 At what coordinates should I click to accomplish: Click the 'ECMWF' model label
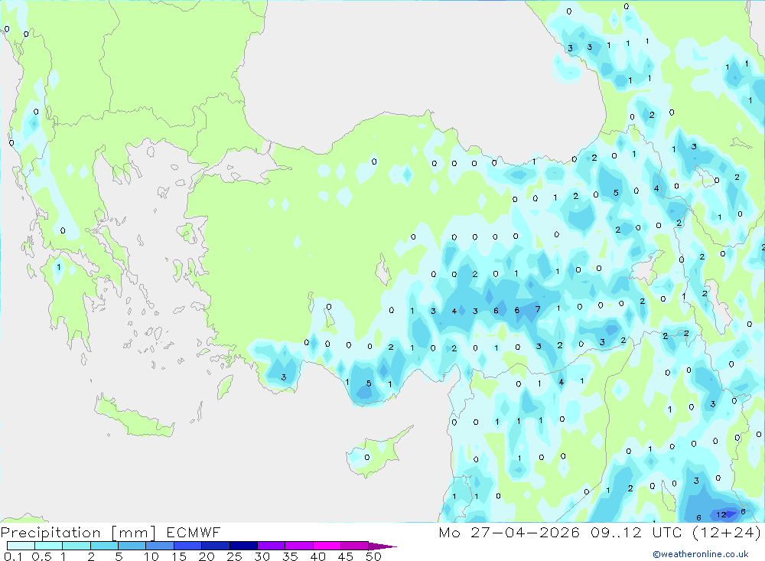(194, 532)
